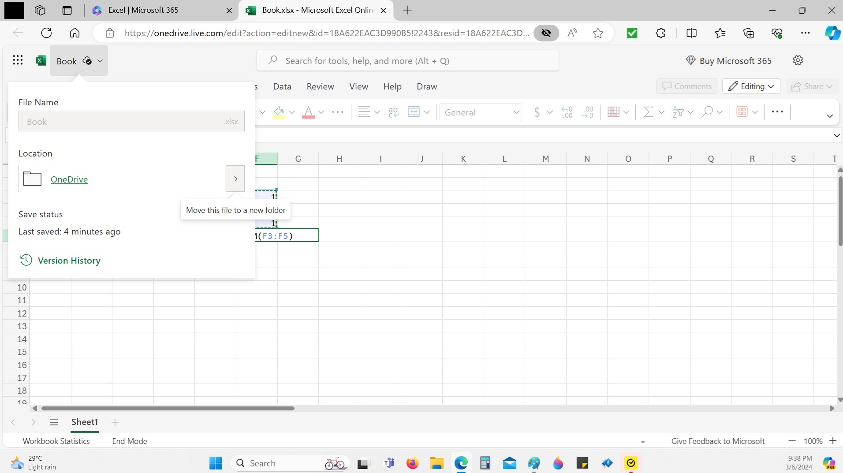The width and height of the screenshot is (843, 473).
Task: Click the AutoSum sigma icon
Action: click(648, 112)
